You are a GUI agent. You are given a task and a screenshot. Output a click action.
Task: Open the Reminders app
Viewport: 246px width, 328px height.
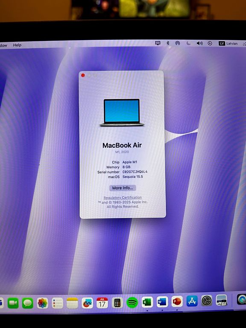point(57,303)
